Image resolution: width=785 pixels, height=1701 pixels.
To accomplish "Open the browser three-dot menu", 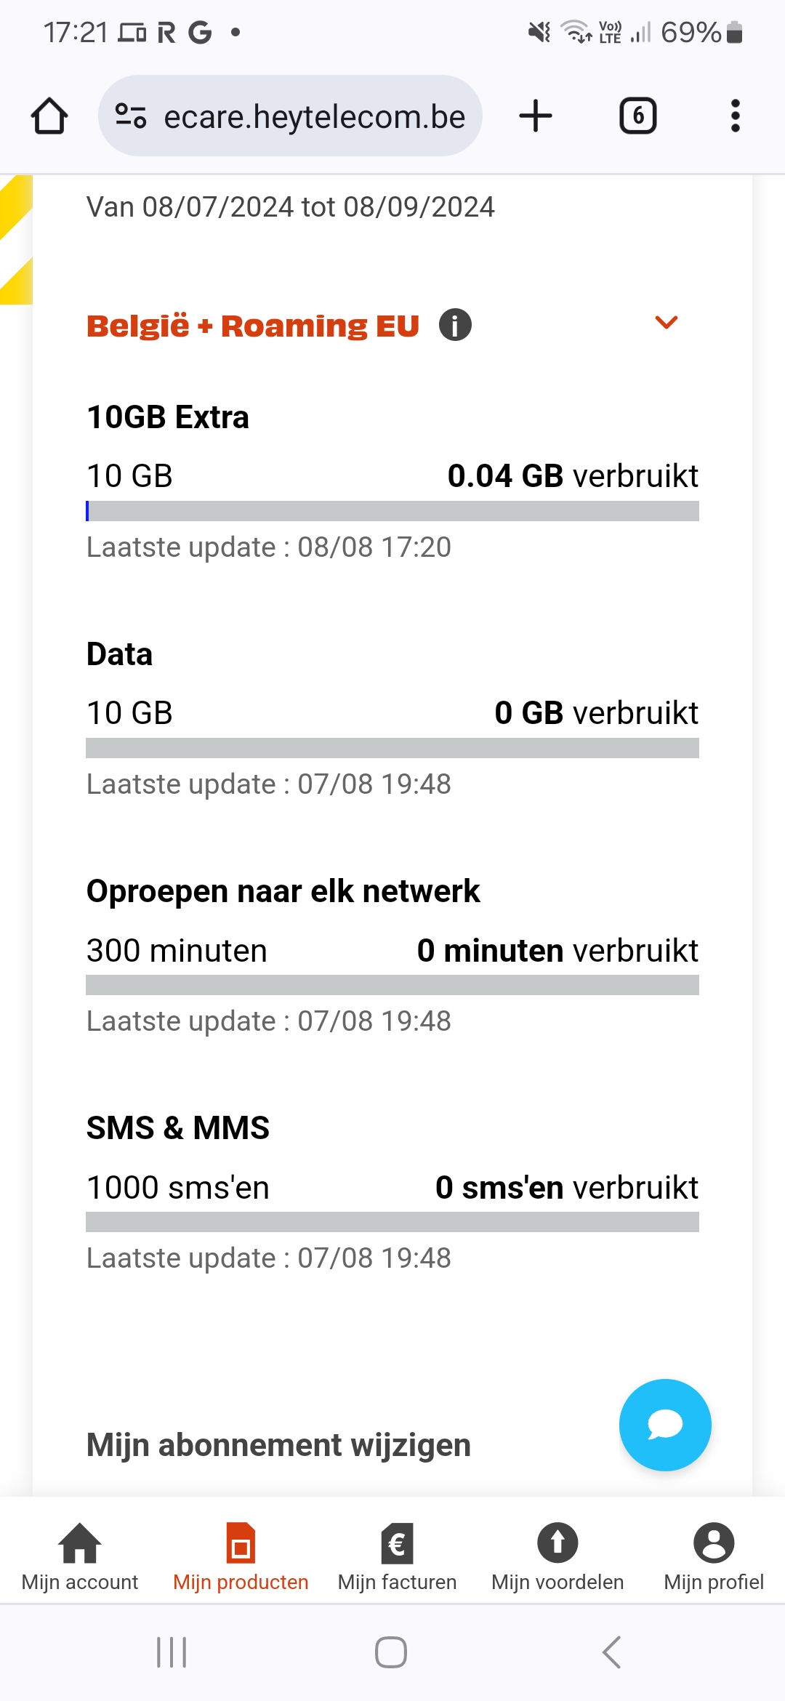I will 735,116.
